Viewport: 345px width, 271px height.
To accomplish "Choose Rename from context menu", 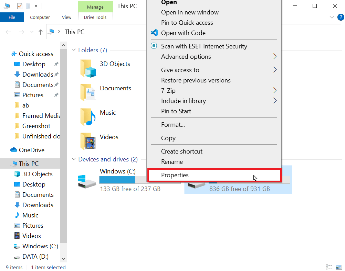I will 172,162.
